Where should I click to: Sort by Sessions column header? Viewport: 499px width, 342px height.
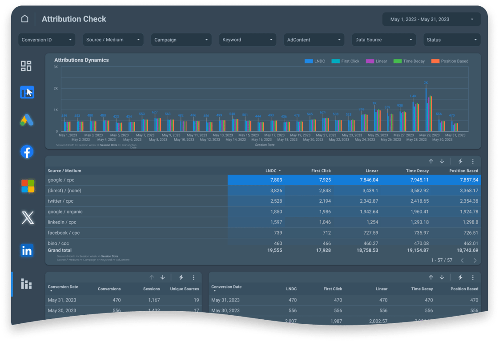pyautogui.click(x=151, y=289)
